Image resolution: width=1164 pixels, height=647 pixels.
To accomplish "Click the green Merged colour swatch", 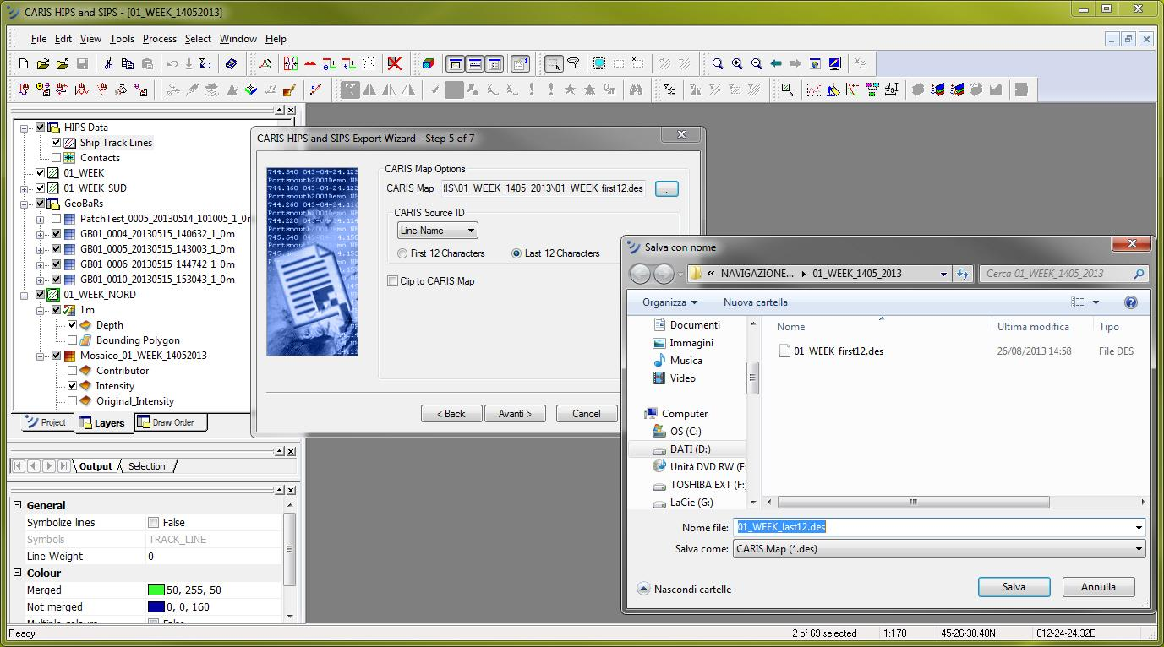I will click(x=156, y=590).
